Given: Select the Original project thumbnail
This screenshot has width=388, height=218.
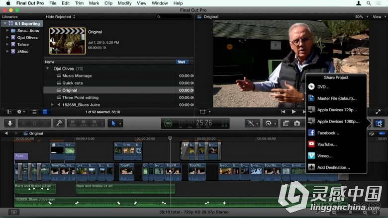Looking at the screenshot, I should coord(67,41).
